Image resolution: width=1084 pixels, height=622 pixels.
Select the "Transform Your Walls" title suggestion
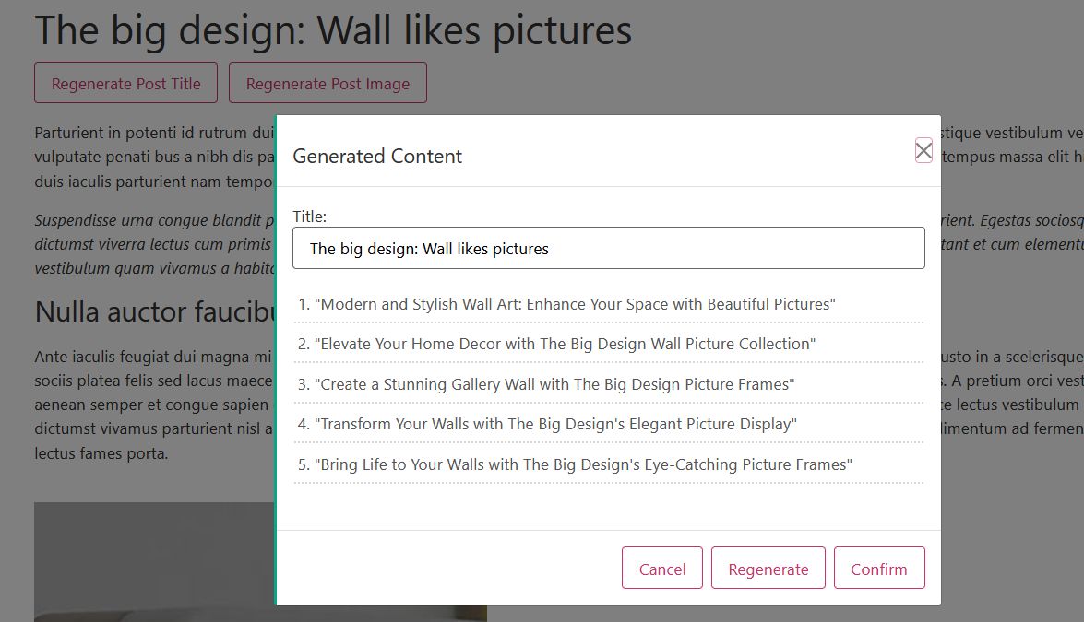pos(555,424)
